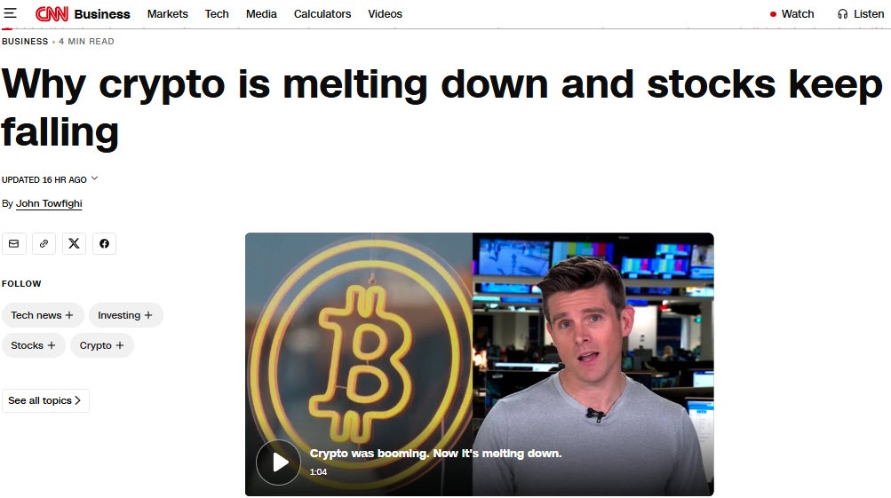Open the hamburger navigation menu
The height and width of the screenshot is (498, 891).
pyautogui.click(x=11, y=13)
